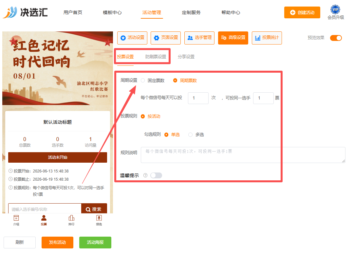Click the 搜索 button in preview
This screenshot has height=253, width=353.
pyautogui.click(x=94, y=209)
